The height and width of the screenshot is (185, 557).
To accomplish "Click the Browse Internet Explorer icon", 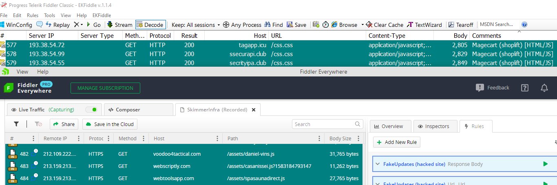I will (334, 25).
